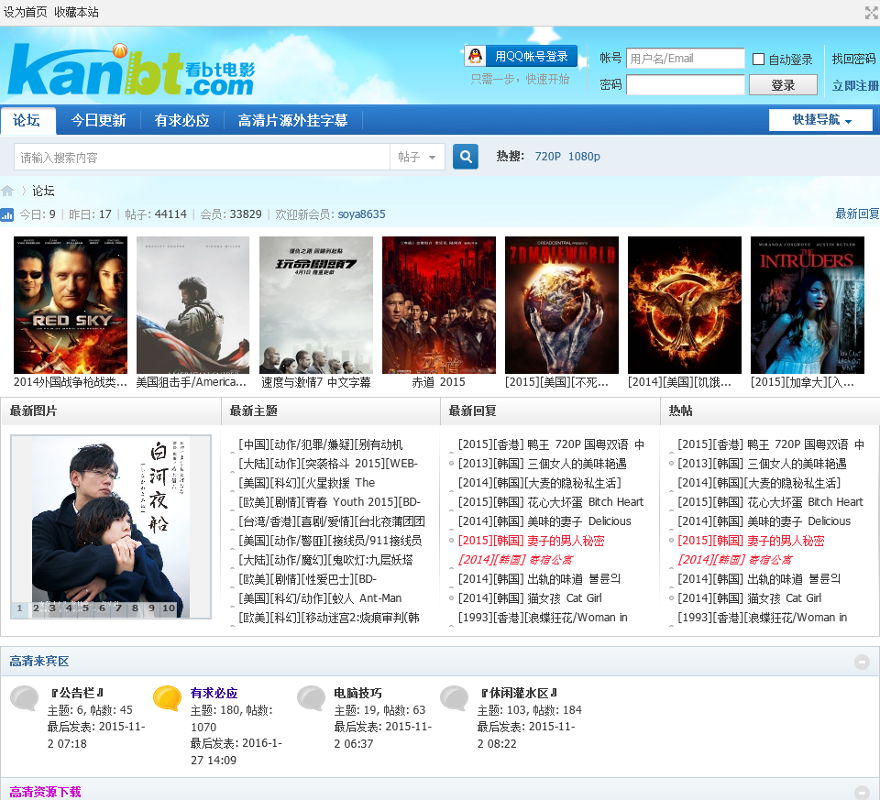Viewport: 880px width, 800px height.
Task: Open the Intruders poster thumbnail
Action: tap(807, 304)
